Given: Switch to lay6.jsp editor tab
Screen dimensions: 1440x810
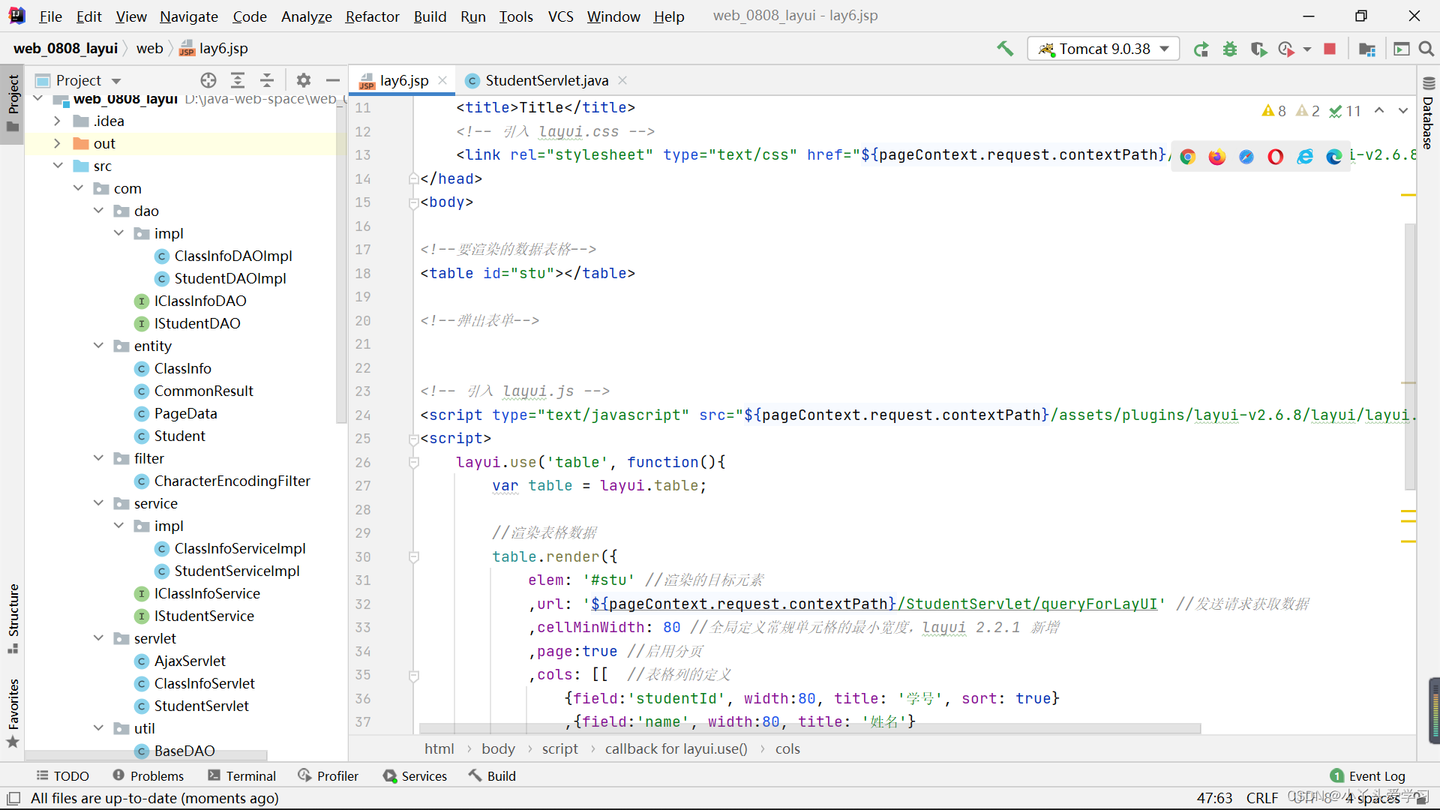Looking at the screenshot, I should pos(403,80).
